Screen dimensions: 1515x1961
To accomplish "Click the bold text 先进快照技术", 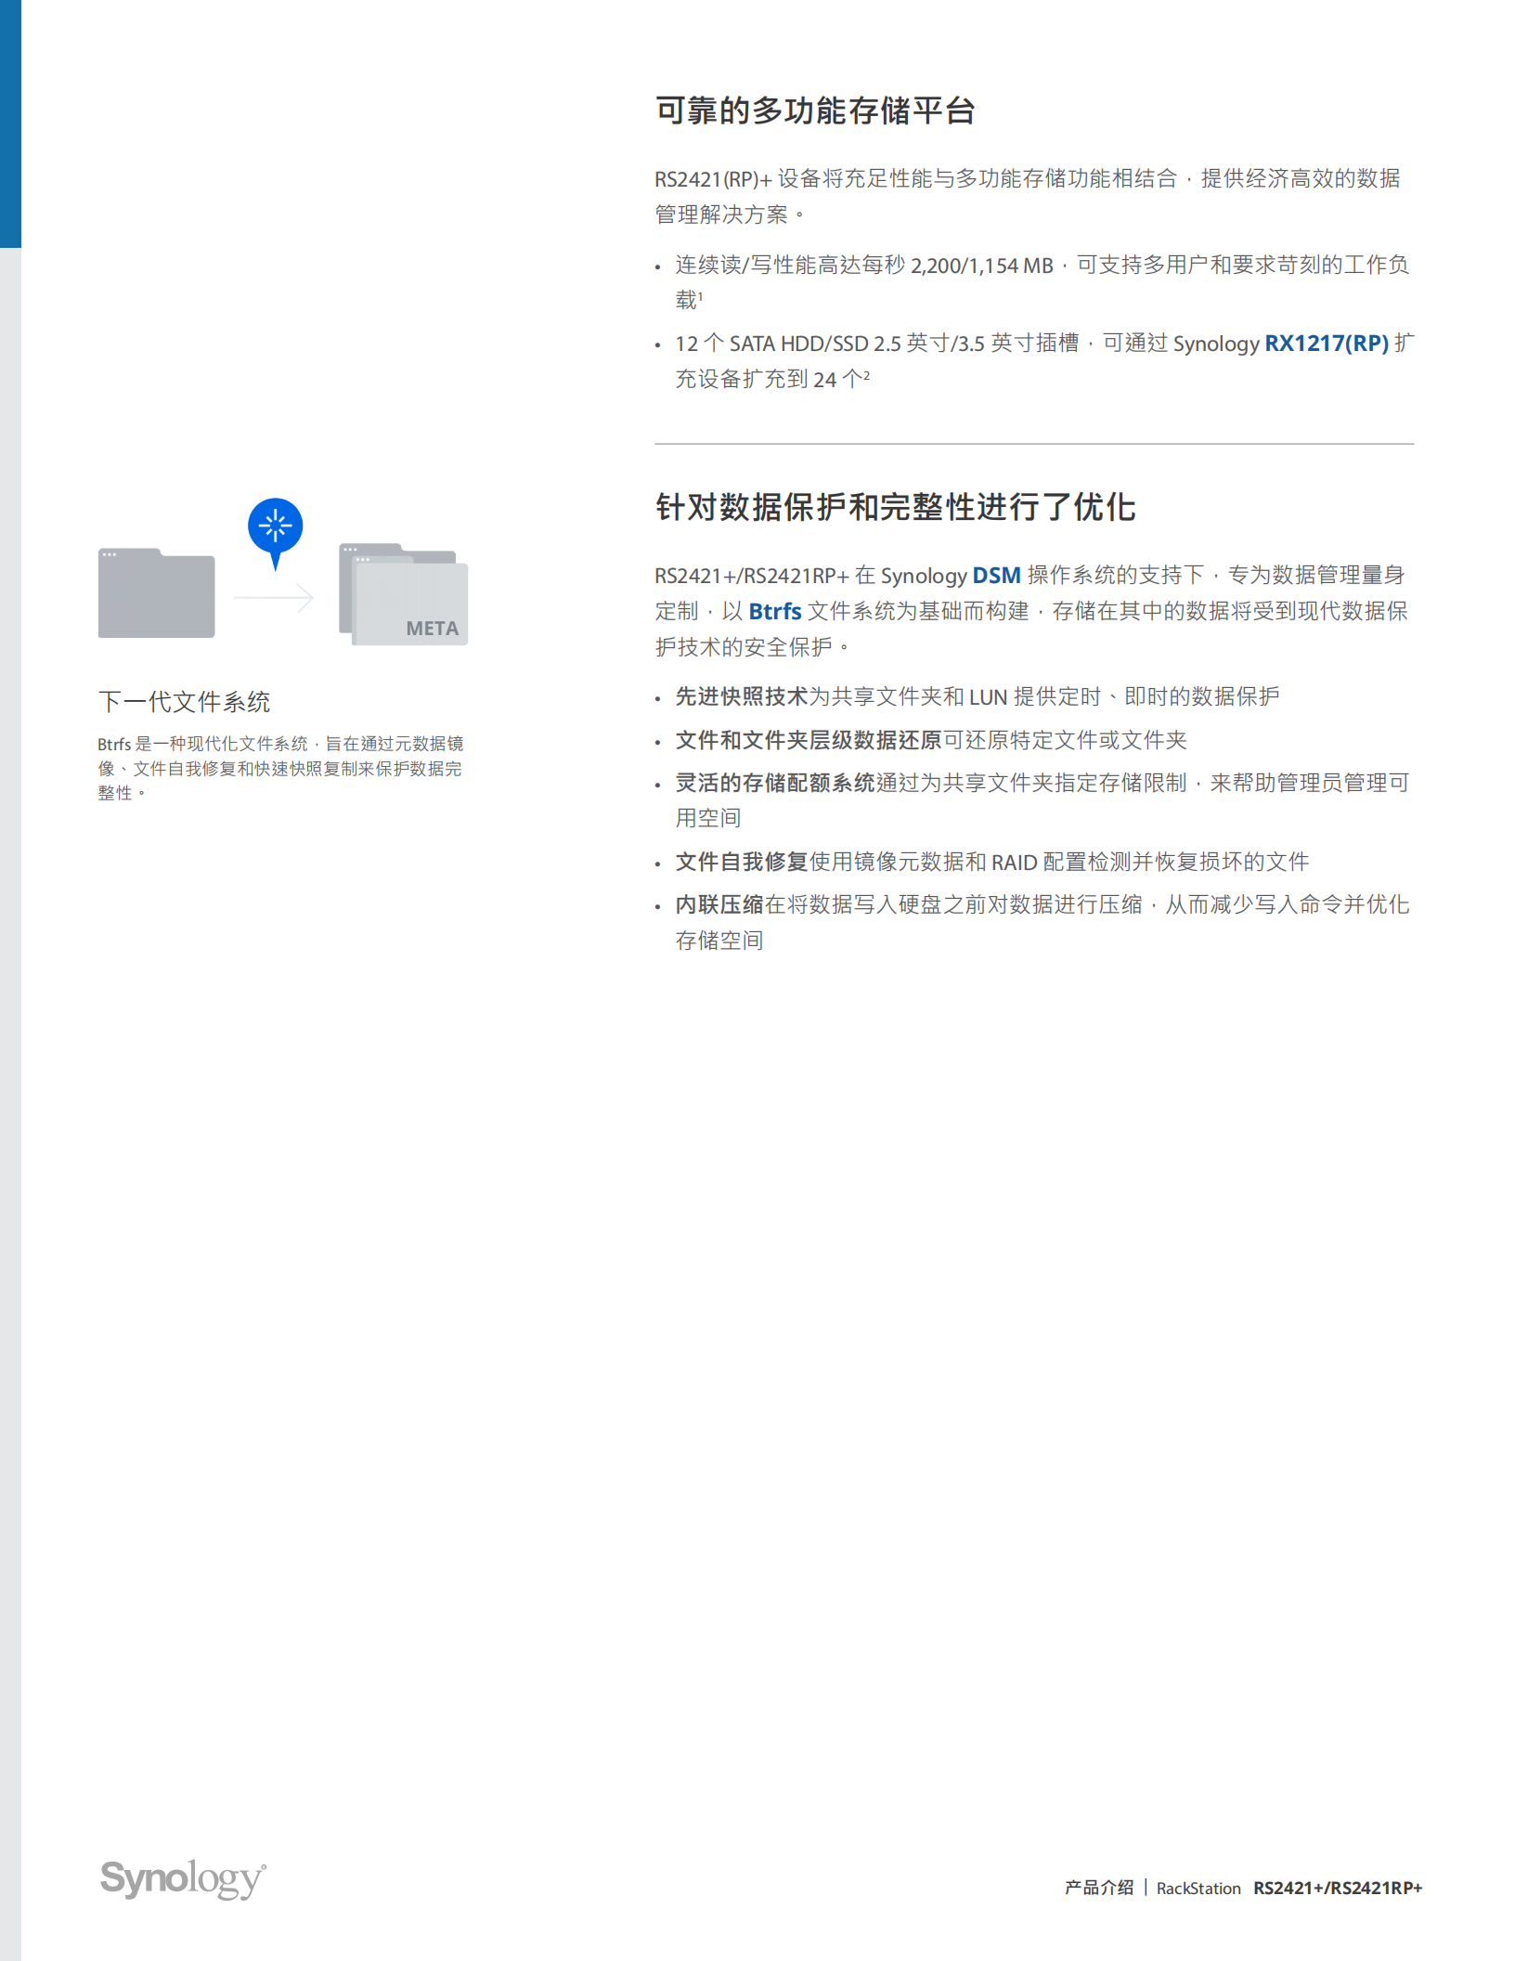I will tap(742, 696).
